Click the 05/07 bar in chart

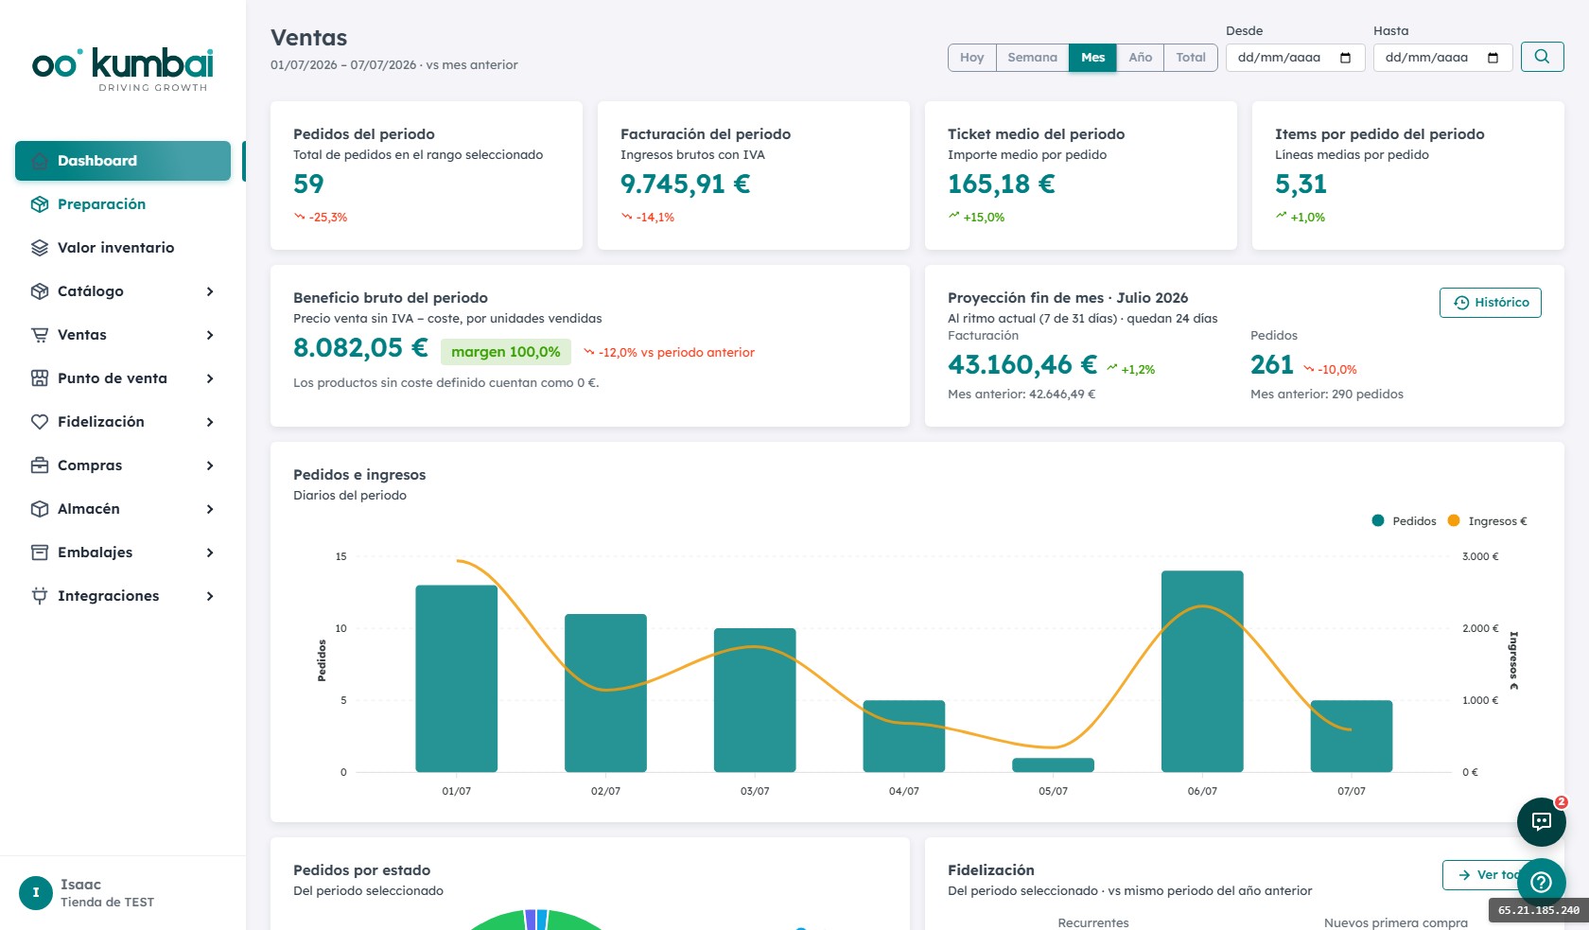[x=1053, y=765]
